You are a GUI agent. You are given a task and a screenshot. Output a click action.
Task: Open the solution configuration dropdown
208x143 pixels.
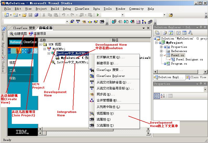click(122, 15)
